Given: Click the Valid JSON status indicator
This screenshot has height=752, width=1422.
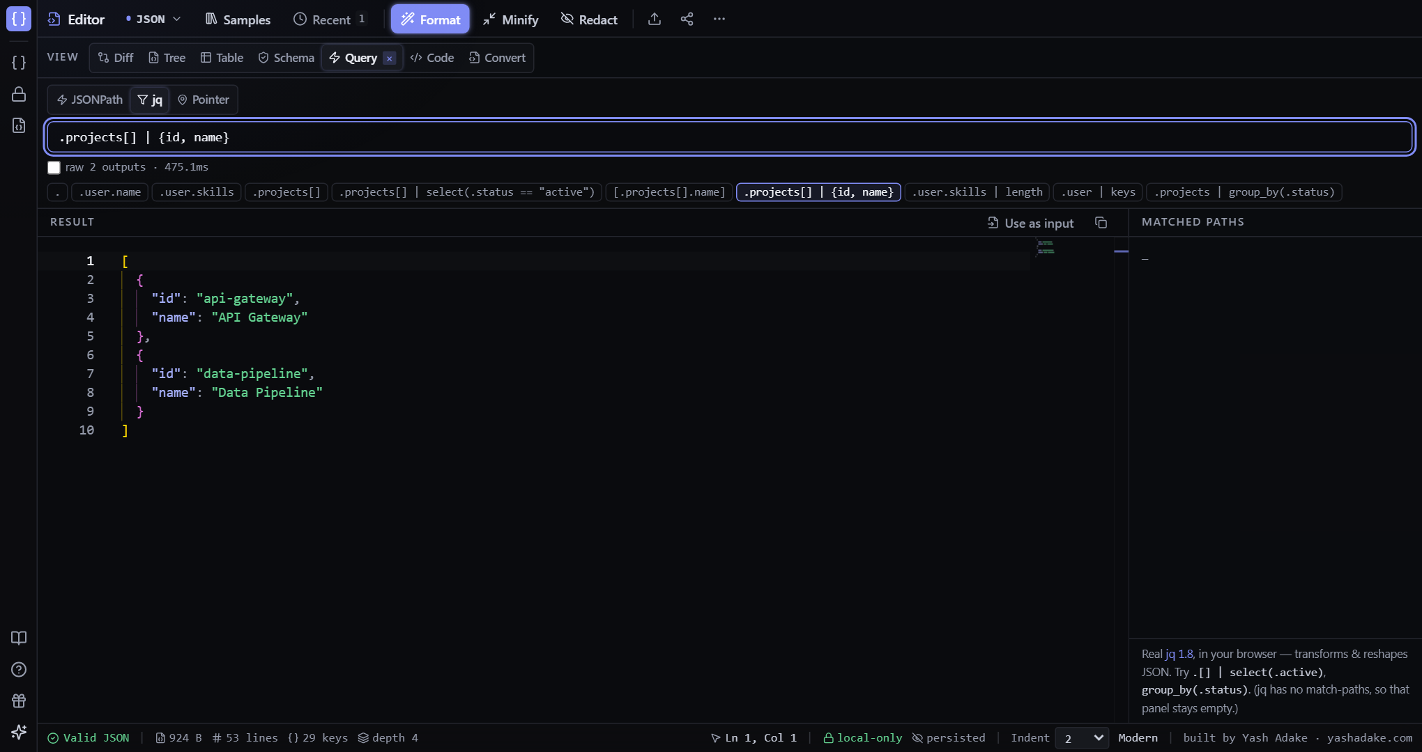Looking at the screenshot, I should pos(89,738).
